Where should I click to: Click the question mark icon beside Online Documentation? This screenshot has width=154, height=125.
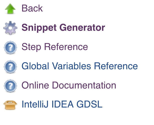pyautogui.click(x=10, y=86)
